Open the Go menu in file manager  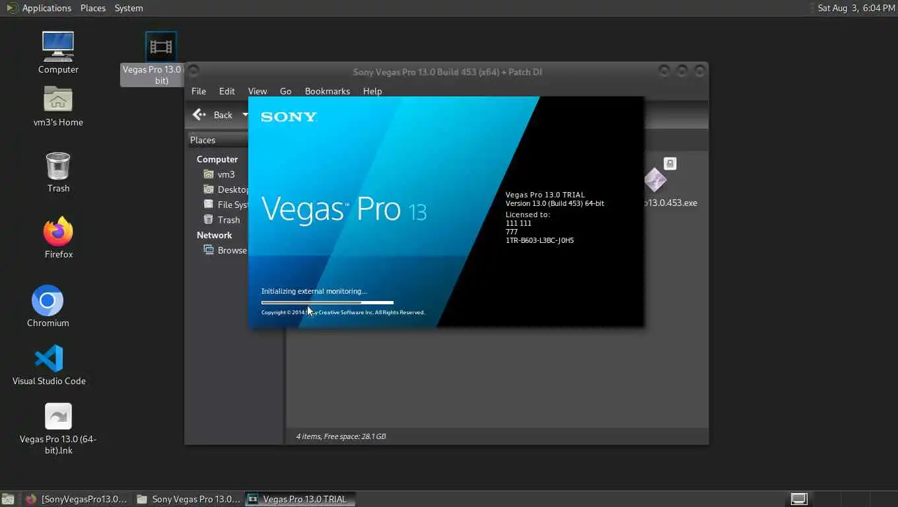tap(286, 91)
